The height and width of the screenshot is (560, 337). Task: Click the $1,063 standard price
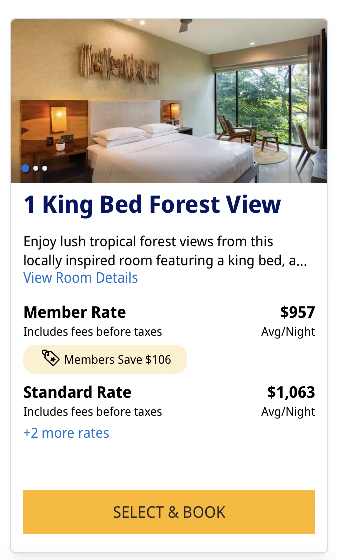point(291,392)
